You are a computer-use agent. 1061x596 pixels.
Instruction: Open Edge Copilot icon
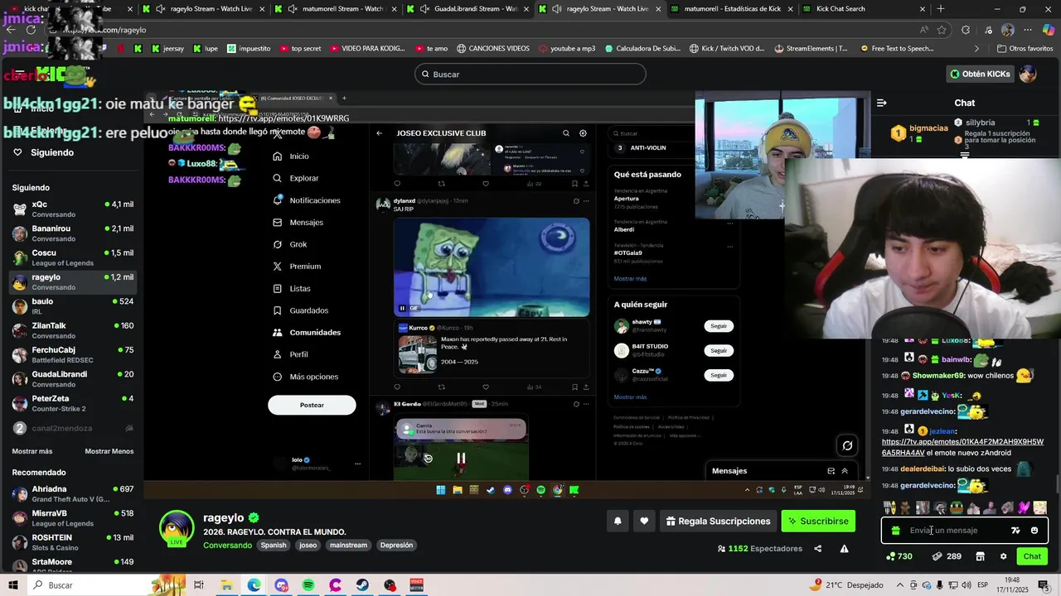click(1049, 30)
